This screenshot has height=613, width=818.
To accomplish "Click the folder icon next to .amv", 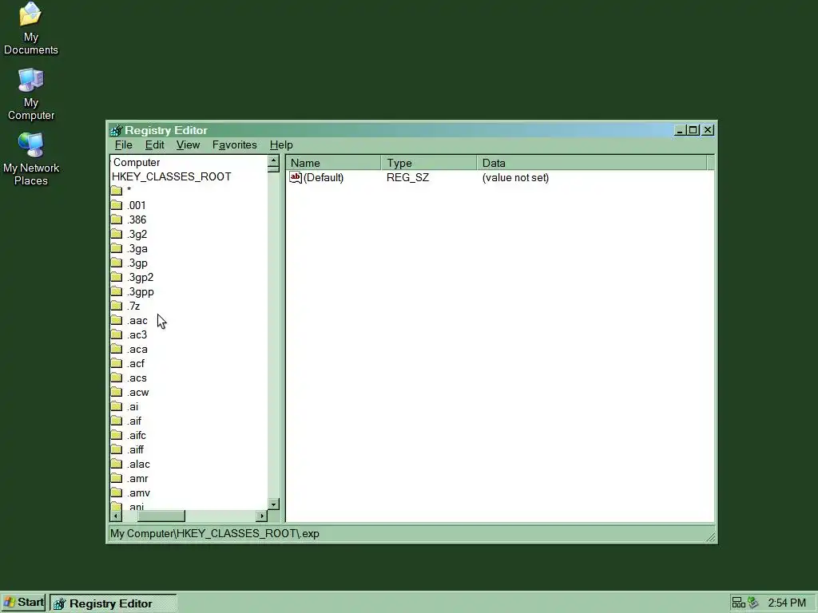I will click(117, 492).
